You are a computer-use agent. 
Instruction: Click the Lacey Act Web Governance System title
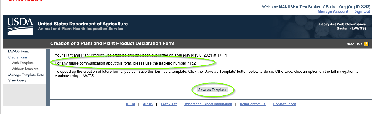[342, 26]
